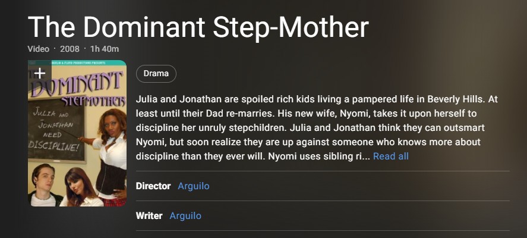The image size is (527, 238).
Task: Click the Video type label
Action: tap(38, 48)
